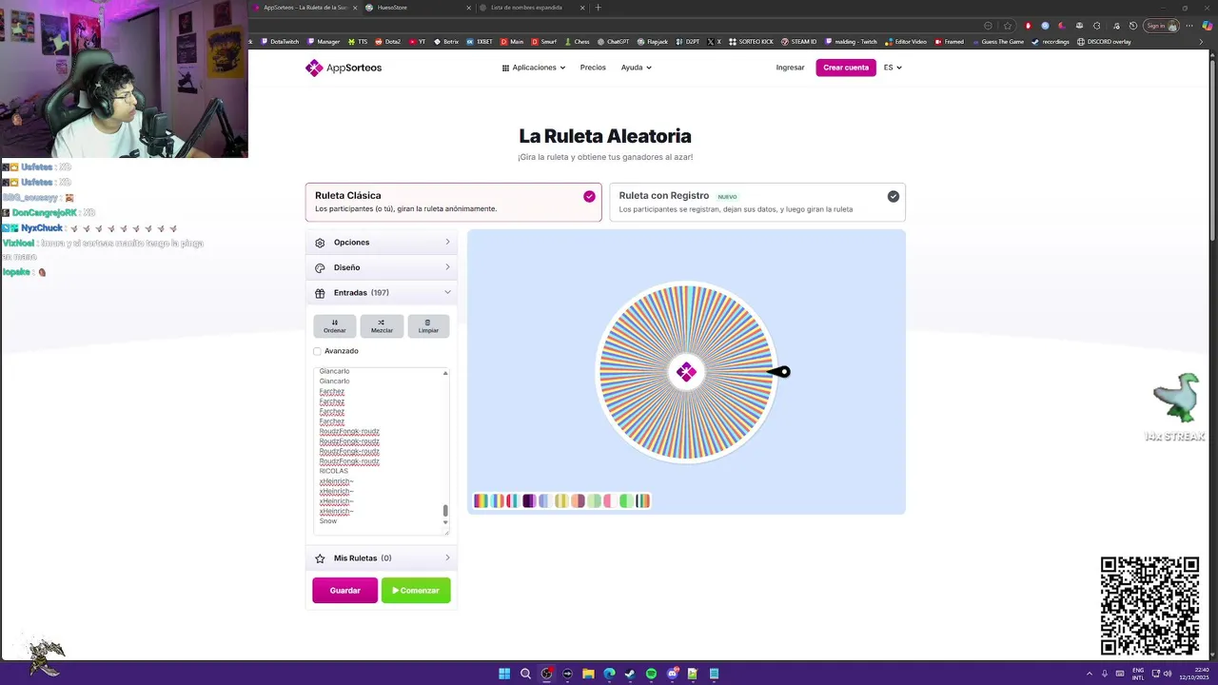Click the AppSorteos logo
Screen dimensions: 1218x685
[344, 68]
